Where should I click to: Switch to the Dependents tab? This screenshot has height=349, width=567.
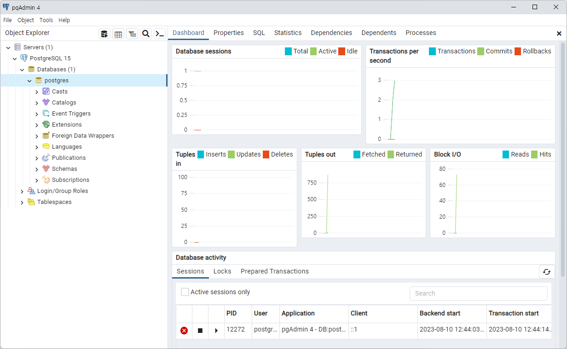point(379,33)
